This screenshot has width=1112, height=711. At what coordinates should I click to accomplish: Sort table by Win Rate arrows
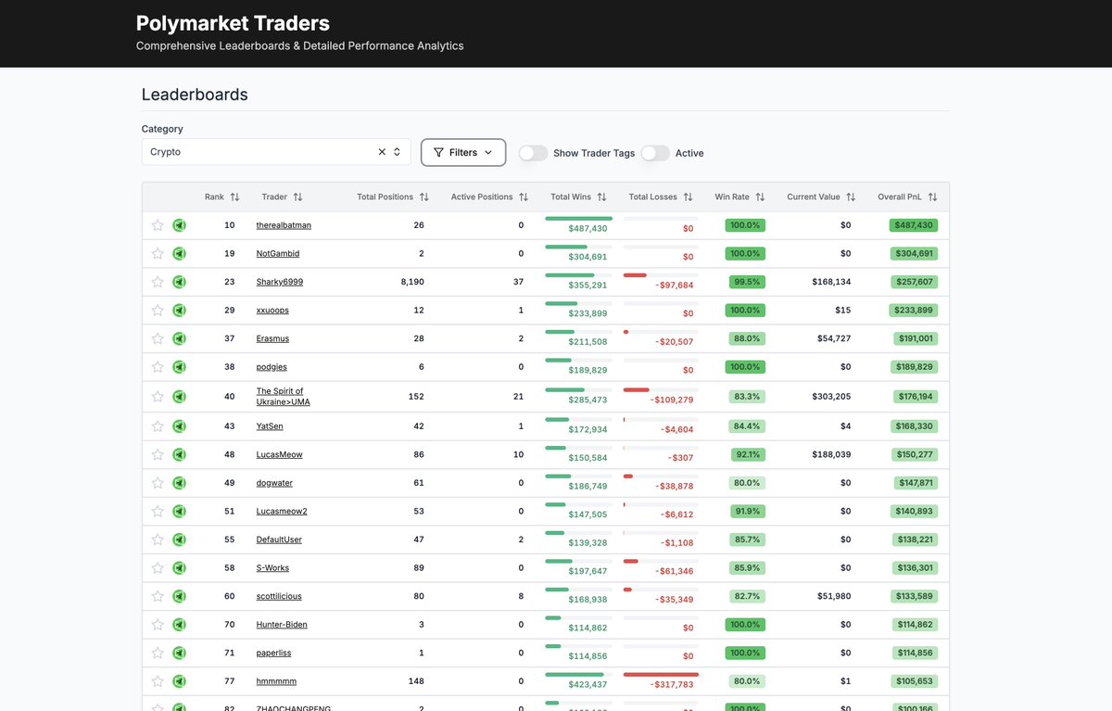760,197
